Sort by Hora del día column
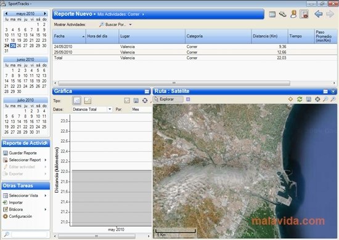The image size is (339, 240). [x=102, y=36]
